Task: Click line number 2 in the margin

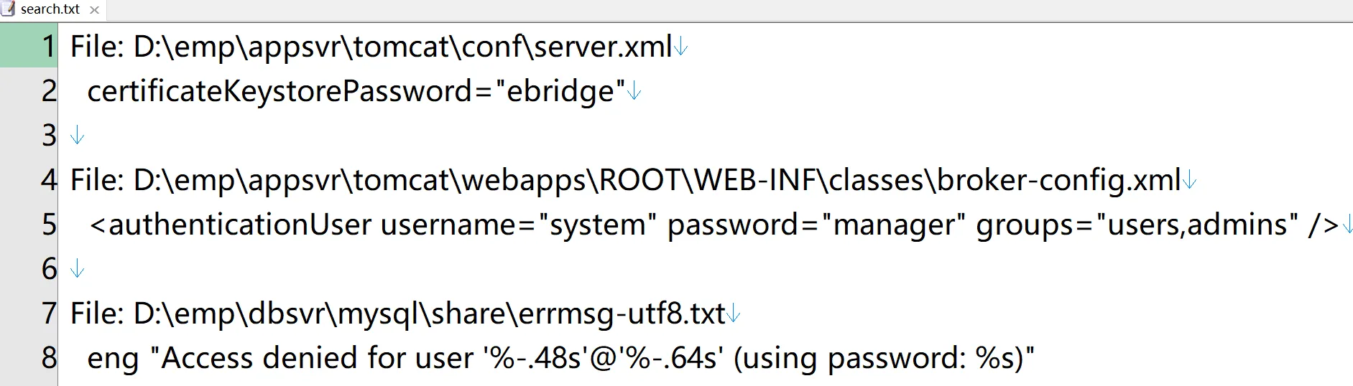Action: [x=48, y=91]
